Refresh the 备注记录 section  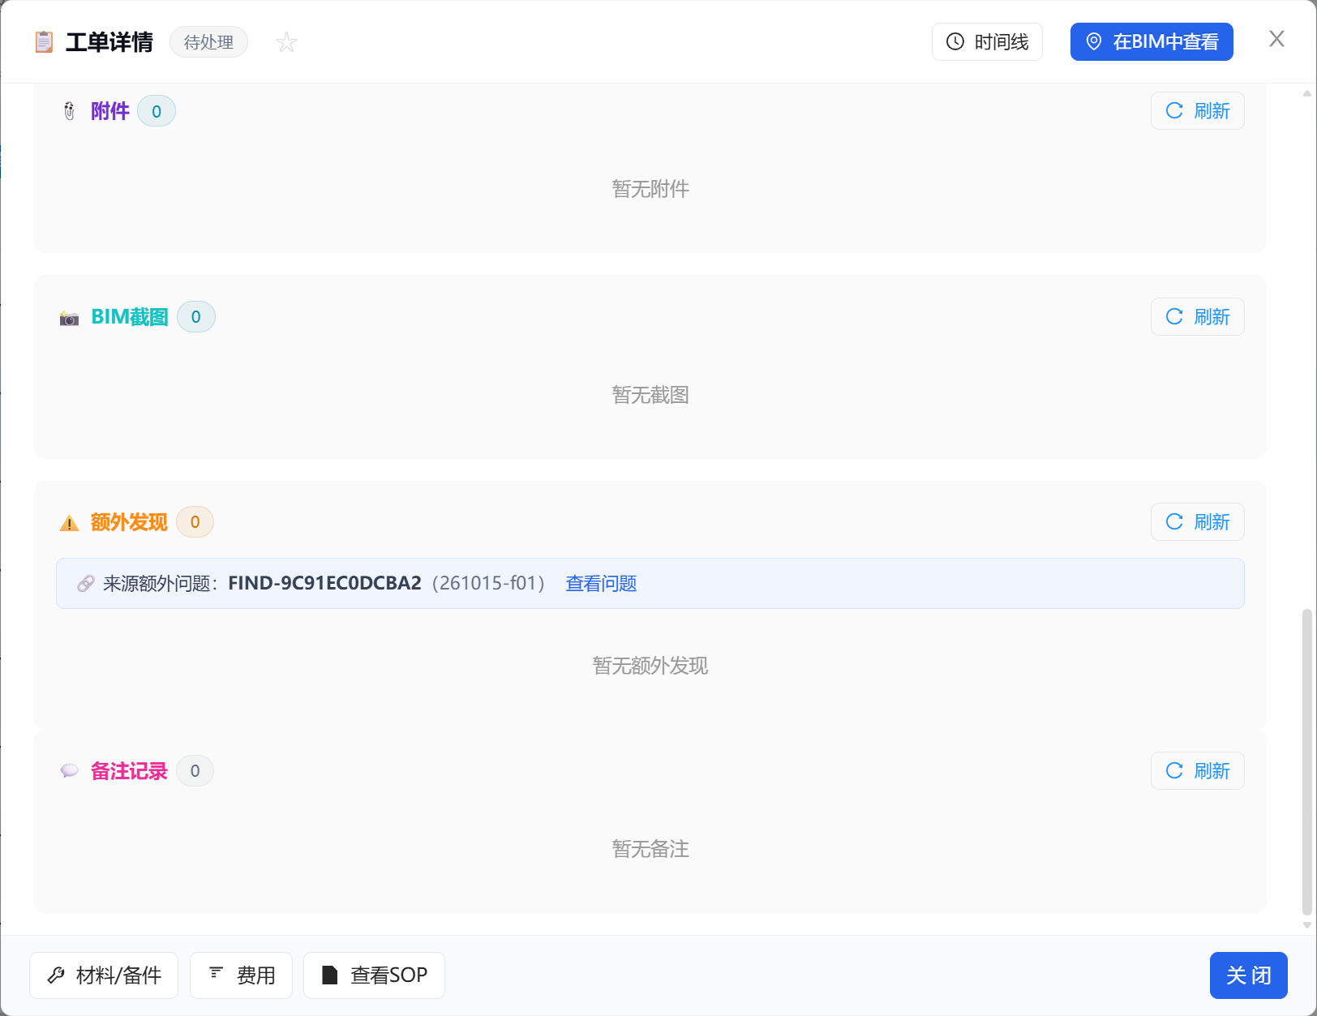click(x=1197, y=771)
